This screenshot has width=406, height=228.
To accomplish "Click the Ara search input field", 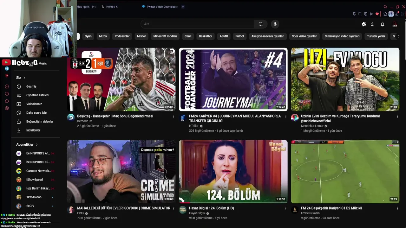I will tap(197, 24).
